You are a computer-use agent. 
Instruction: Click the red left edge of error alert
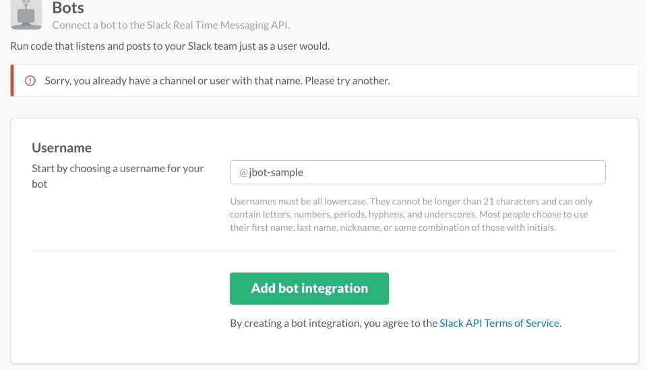pos(12,81)
